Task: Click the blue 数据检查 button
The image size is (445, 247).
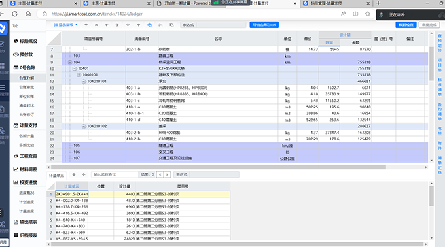Action: 406,25
